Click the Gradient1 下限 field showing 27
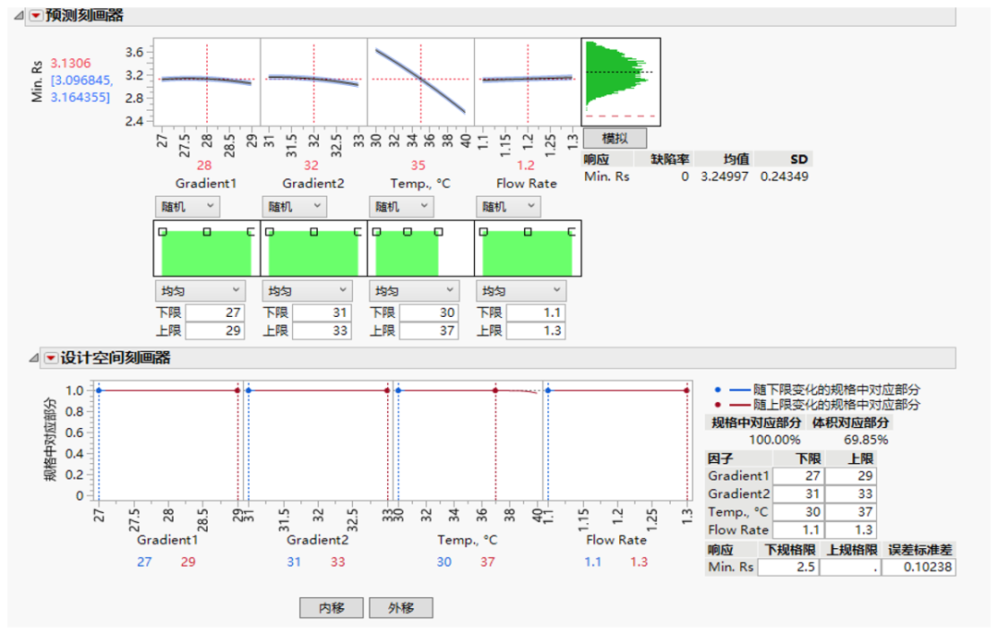 [x=215, y=312]
